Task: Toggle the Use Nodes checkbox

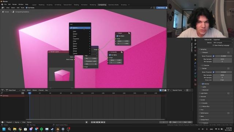Action: click(x=27, y=8)
